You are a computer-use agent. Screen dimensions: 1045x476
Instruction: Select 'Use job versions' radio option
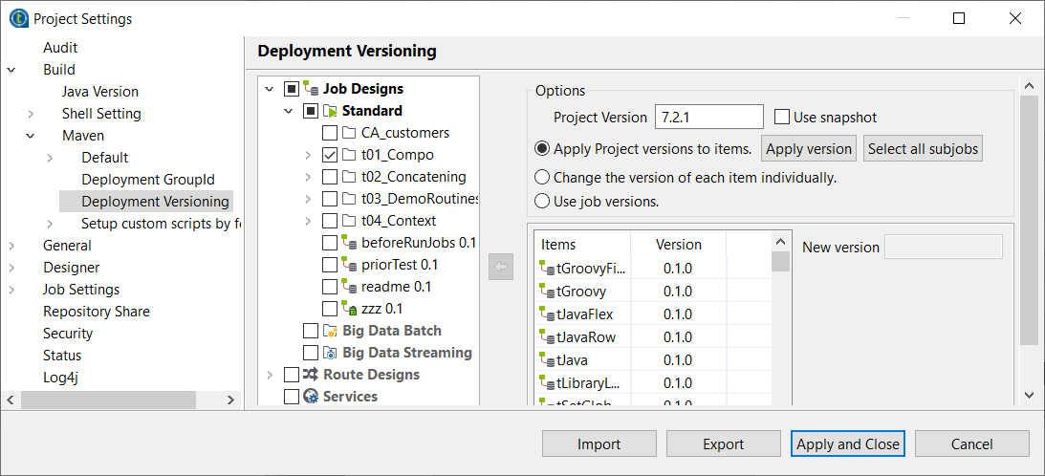[542, 201]
